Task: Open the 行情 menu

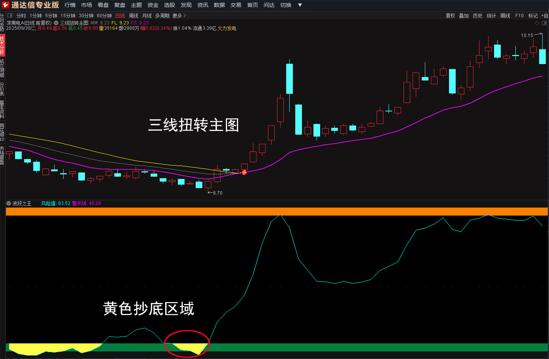Action: pos(70,5)
